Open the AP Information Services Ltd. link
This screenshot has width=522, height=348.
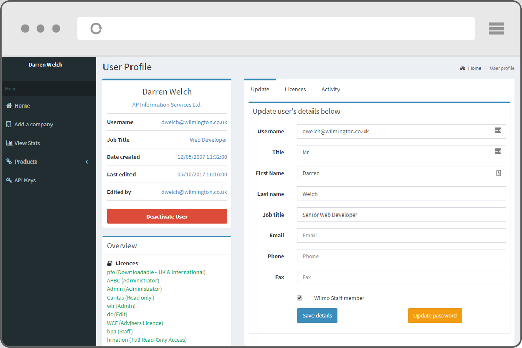[x=167, y=105]
